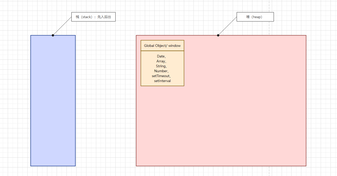This screenshot has width=337, height=176.
Task: Click the 堆（heap）callout label
Action: coord(255,17)
